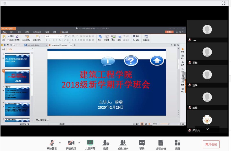This screenshot has width=231, height=151.
Task: Select participant 迷学 video tile
Action: (207, 74)
